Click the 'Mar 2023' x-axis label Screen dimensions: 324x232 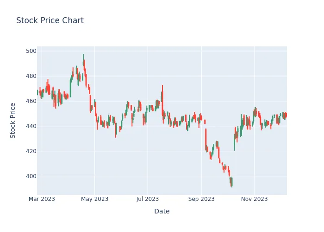[42, 199]
